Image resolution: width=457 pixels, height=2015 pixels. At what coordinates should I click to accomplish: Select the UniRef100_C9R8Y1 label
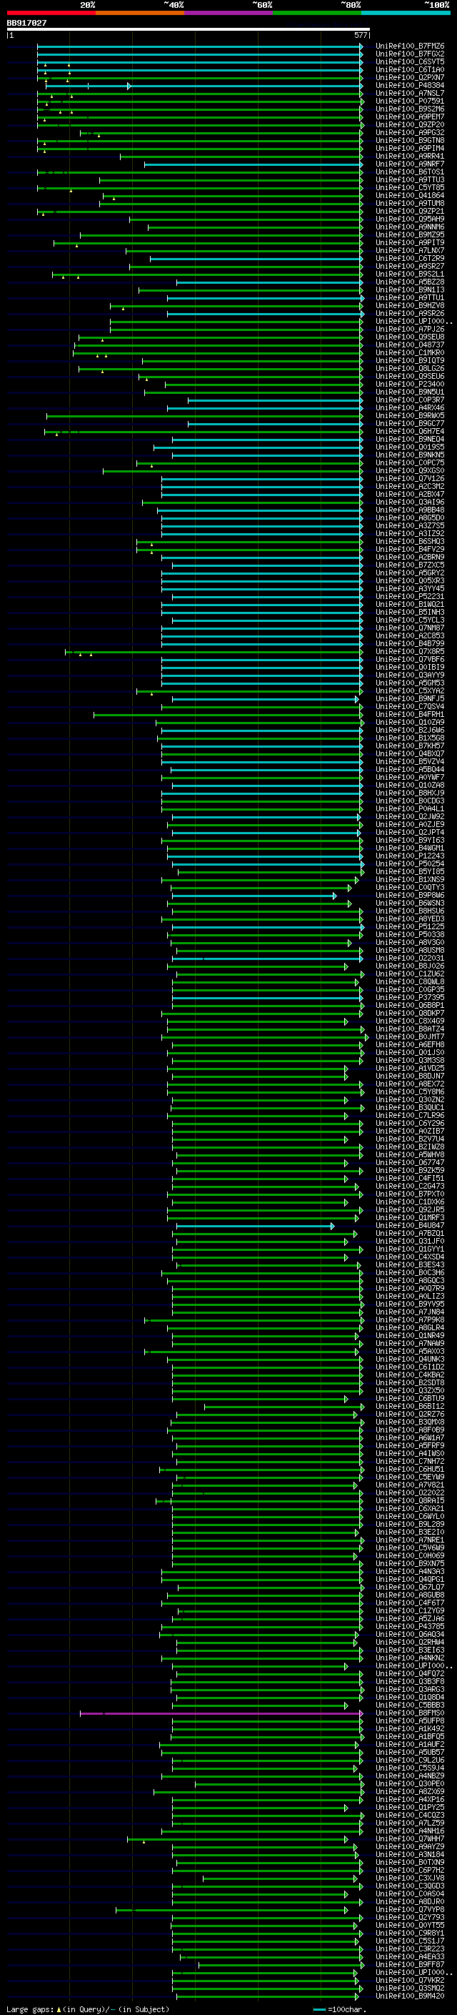coord(410,1933)
